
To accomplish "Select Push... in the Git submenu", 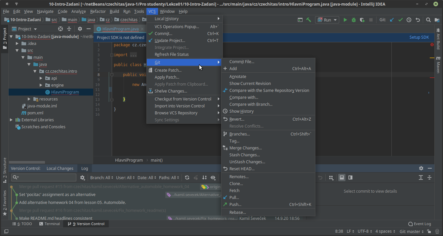I will tap(235, 204).
